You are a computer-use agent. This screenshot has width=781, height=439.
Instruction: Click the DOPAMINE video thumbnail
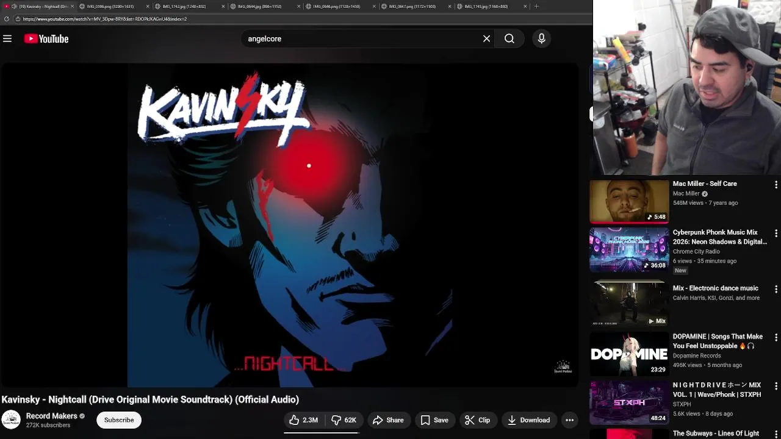tap(629, 354)
